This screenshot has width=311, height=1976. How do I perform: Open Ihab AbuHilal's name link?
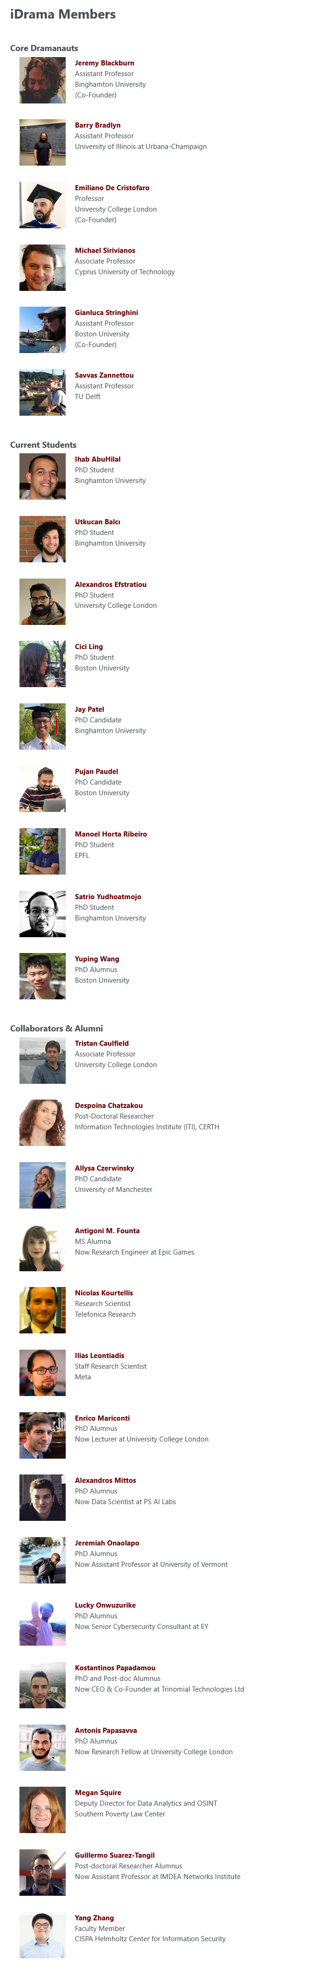pos(97,459)
